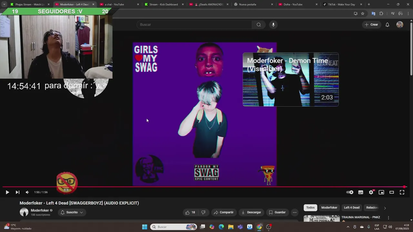This screenshot has height=232, width=413.
Task: Click the progress bar scrubber at end
Action: [x=404, y=187]
